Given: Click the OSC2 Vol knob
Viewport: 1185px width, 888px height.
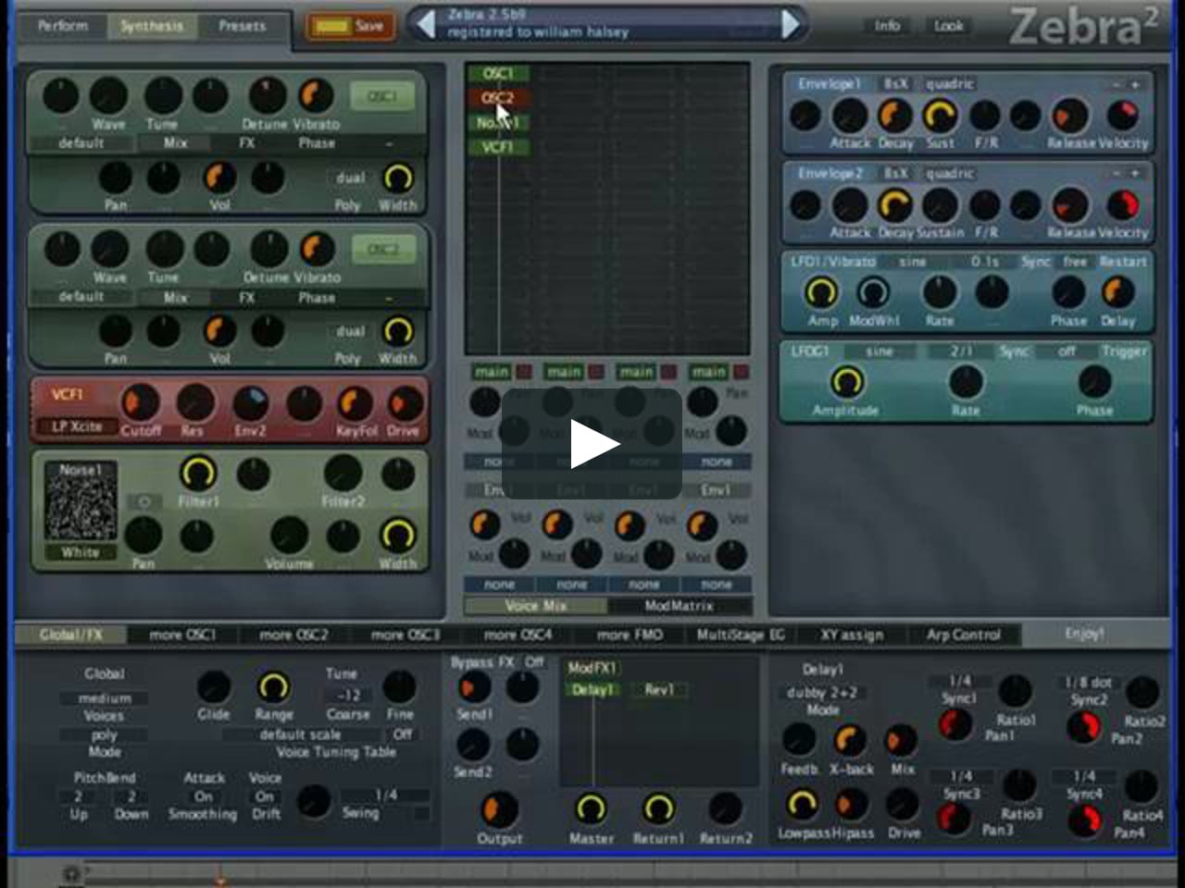Looking at the screenshot, I should pyautogui.click(x=219, y=331).
